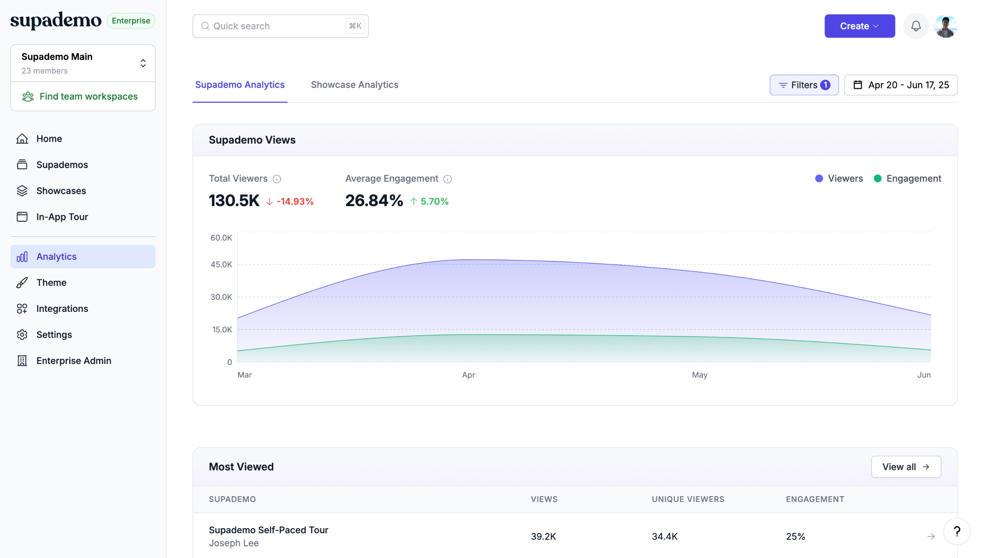Open Supademos in the sidebar
Image resolution: width=984 pixels, height=558 pixels.
(83, 165)
